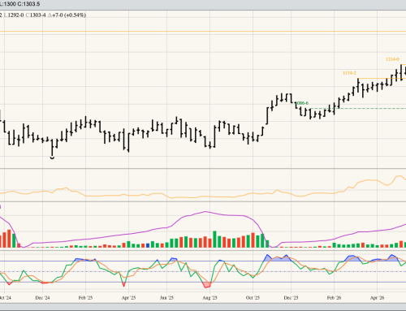The height and width of the screenshot is (311, 406).
Task: Select the green dashed 1086-6 support line
Action: pos(358,108)
